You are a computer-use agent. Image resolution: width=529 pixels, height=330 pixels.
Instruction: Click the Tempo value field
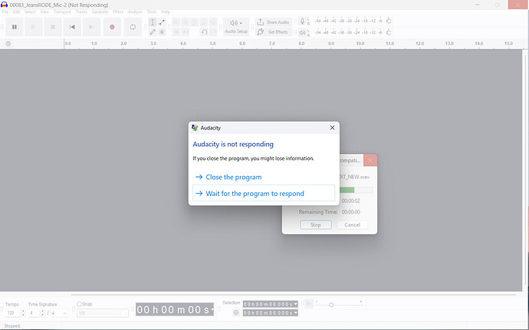pyautogui.click(x=13, y=313)
